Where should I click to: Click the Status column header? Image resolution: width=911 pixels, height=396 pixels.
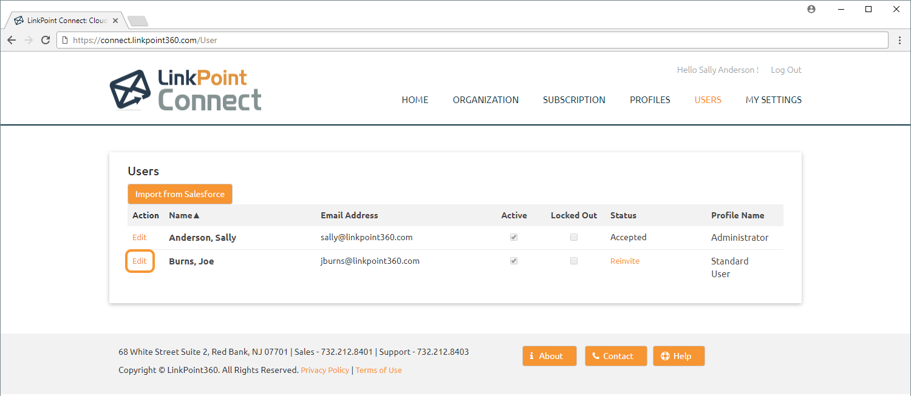click(623, 215)
